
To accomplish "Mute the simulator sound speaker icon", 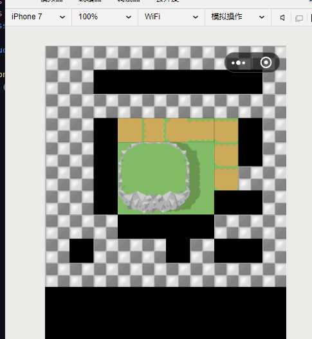I will point(282,17).
